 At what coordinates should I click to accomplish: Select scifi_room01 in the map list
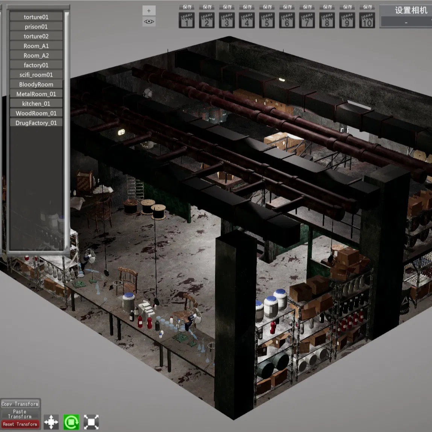(36, 75)
